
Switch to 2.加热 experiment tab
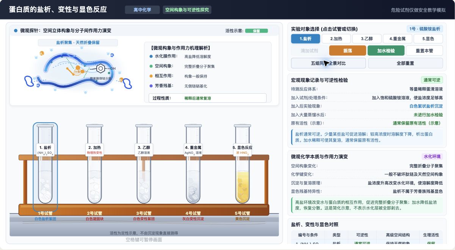336,39
